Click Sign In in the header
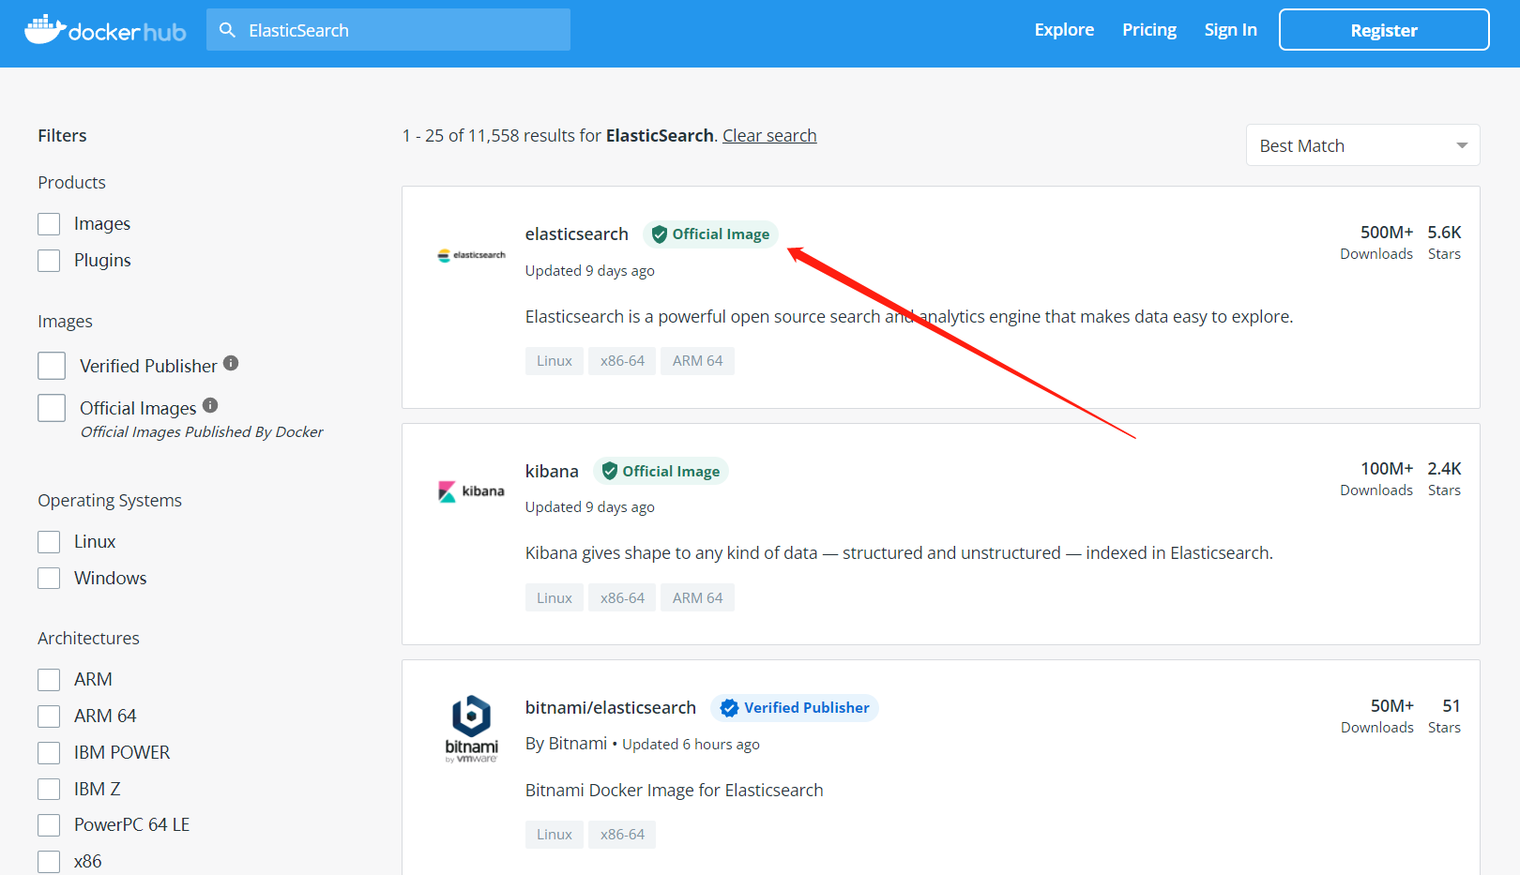The image size is (1520, 875). (1230, 30)
